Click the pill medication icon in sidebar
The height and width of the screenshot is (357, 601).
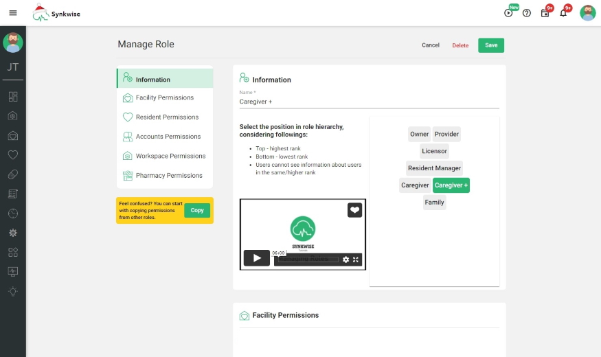13,174
